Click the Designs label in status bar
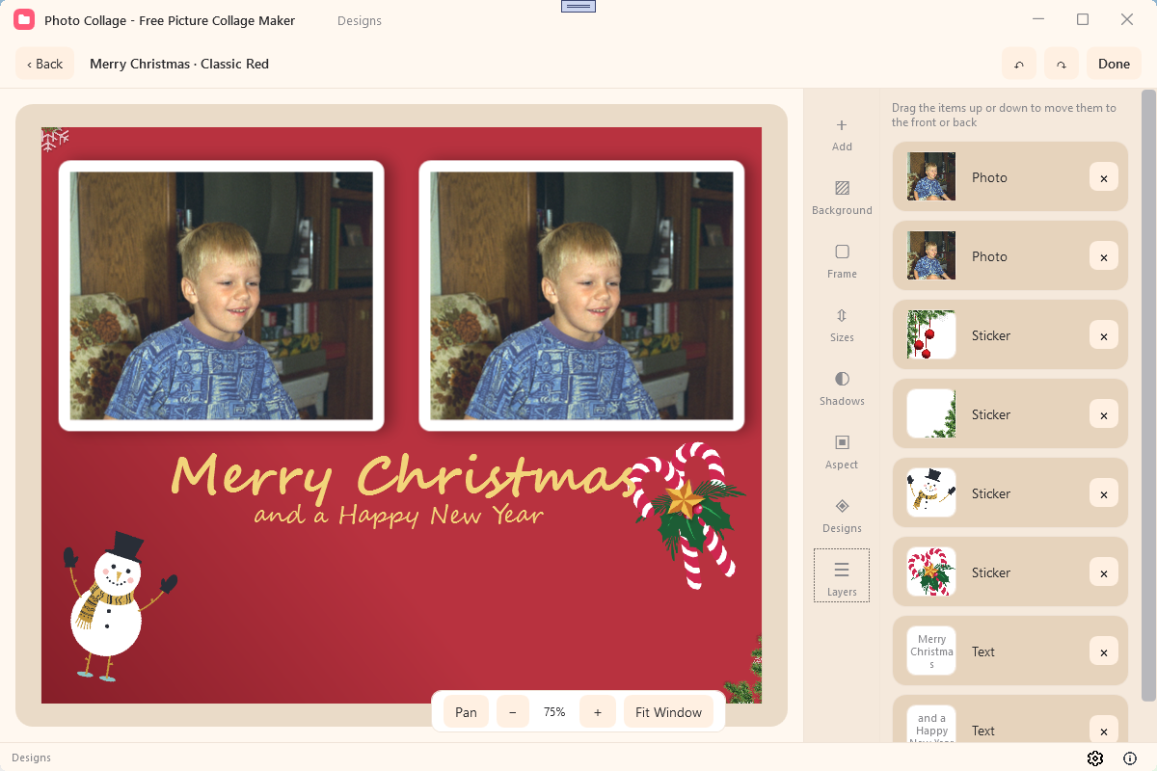Image resolution: width=1157 pixels, height=771 pixels. click(31, 758)
